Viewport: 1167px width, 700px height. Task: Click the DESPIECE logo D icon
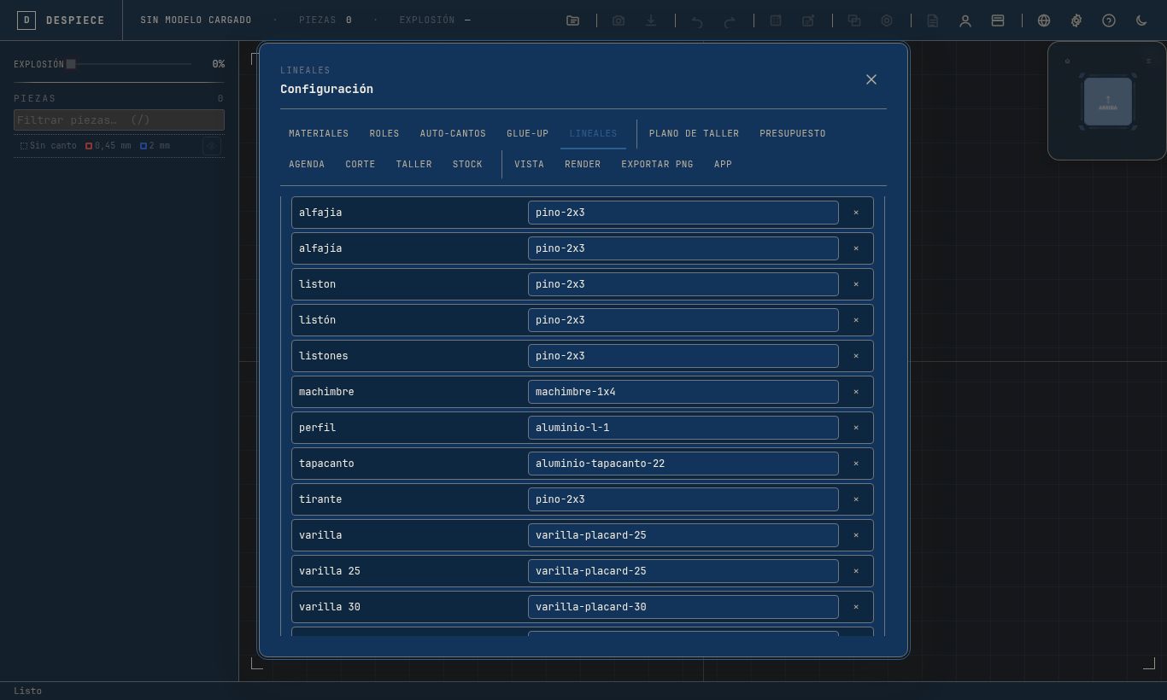point(26,20)
